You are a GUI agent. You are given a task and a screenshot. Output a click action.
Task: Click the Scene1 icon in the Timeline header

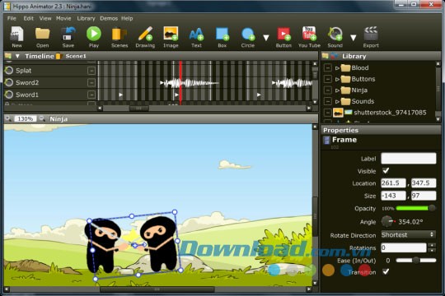[x=59, y=56]
